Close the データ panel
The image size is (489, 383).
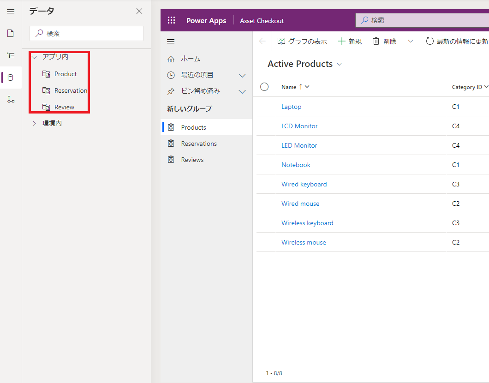[x=139, y=11]
